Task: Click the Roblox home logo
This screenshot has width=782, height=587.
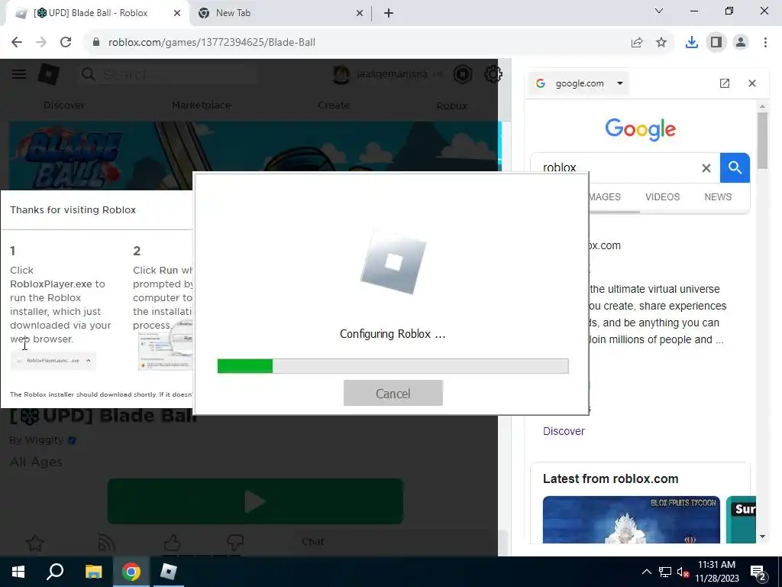Action: [49, 75]
